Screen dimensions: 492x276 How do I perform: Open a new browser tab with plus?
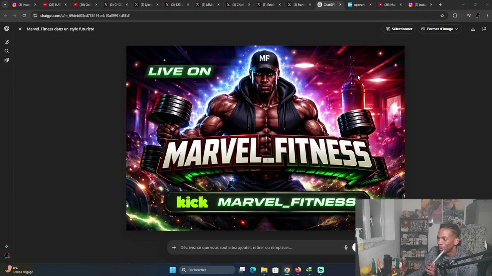point(440,5)
